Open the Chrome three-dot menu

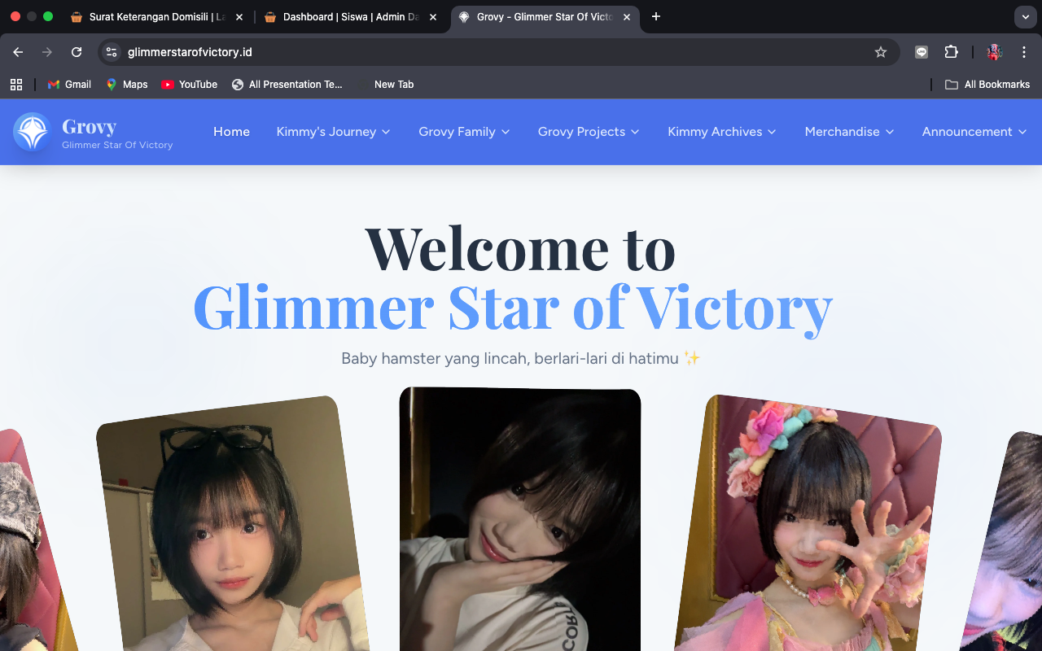point(1024,52)
